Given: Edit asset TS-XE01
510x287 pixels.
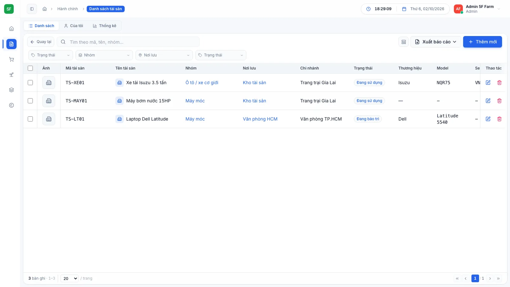Looking at the screenshot, I should pos(488,83).
